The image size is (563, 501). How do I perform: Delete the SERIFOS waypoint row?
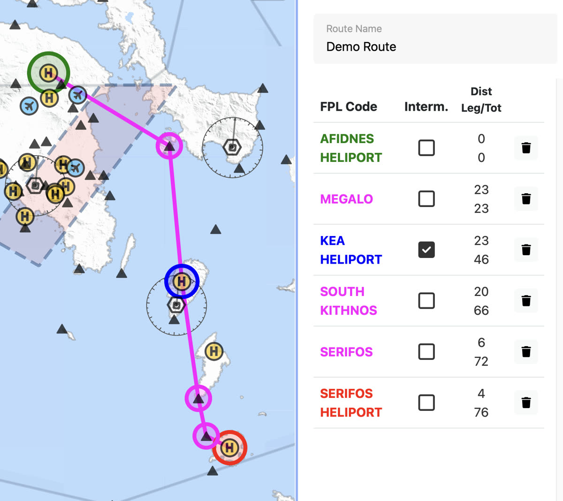tap(526, 352)
